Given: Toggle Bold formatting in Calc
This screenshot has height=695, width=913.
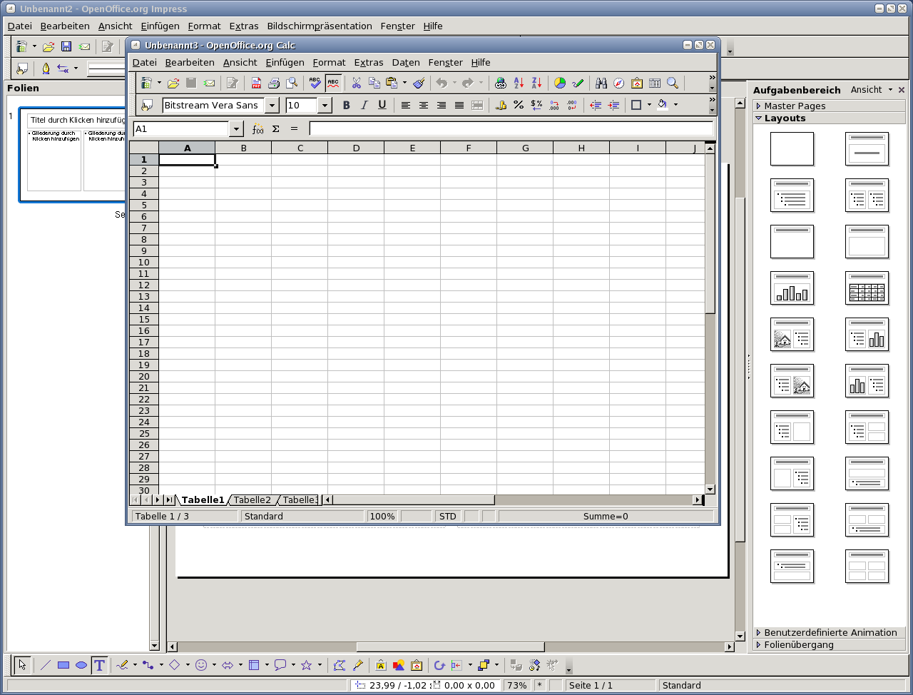Looking at the screenshot, I should pyautogui.click(x=347, y=105).
